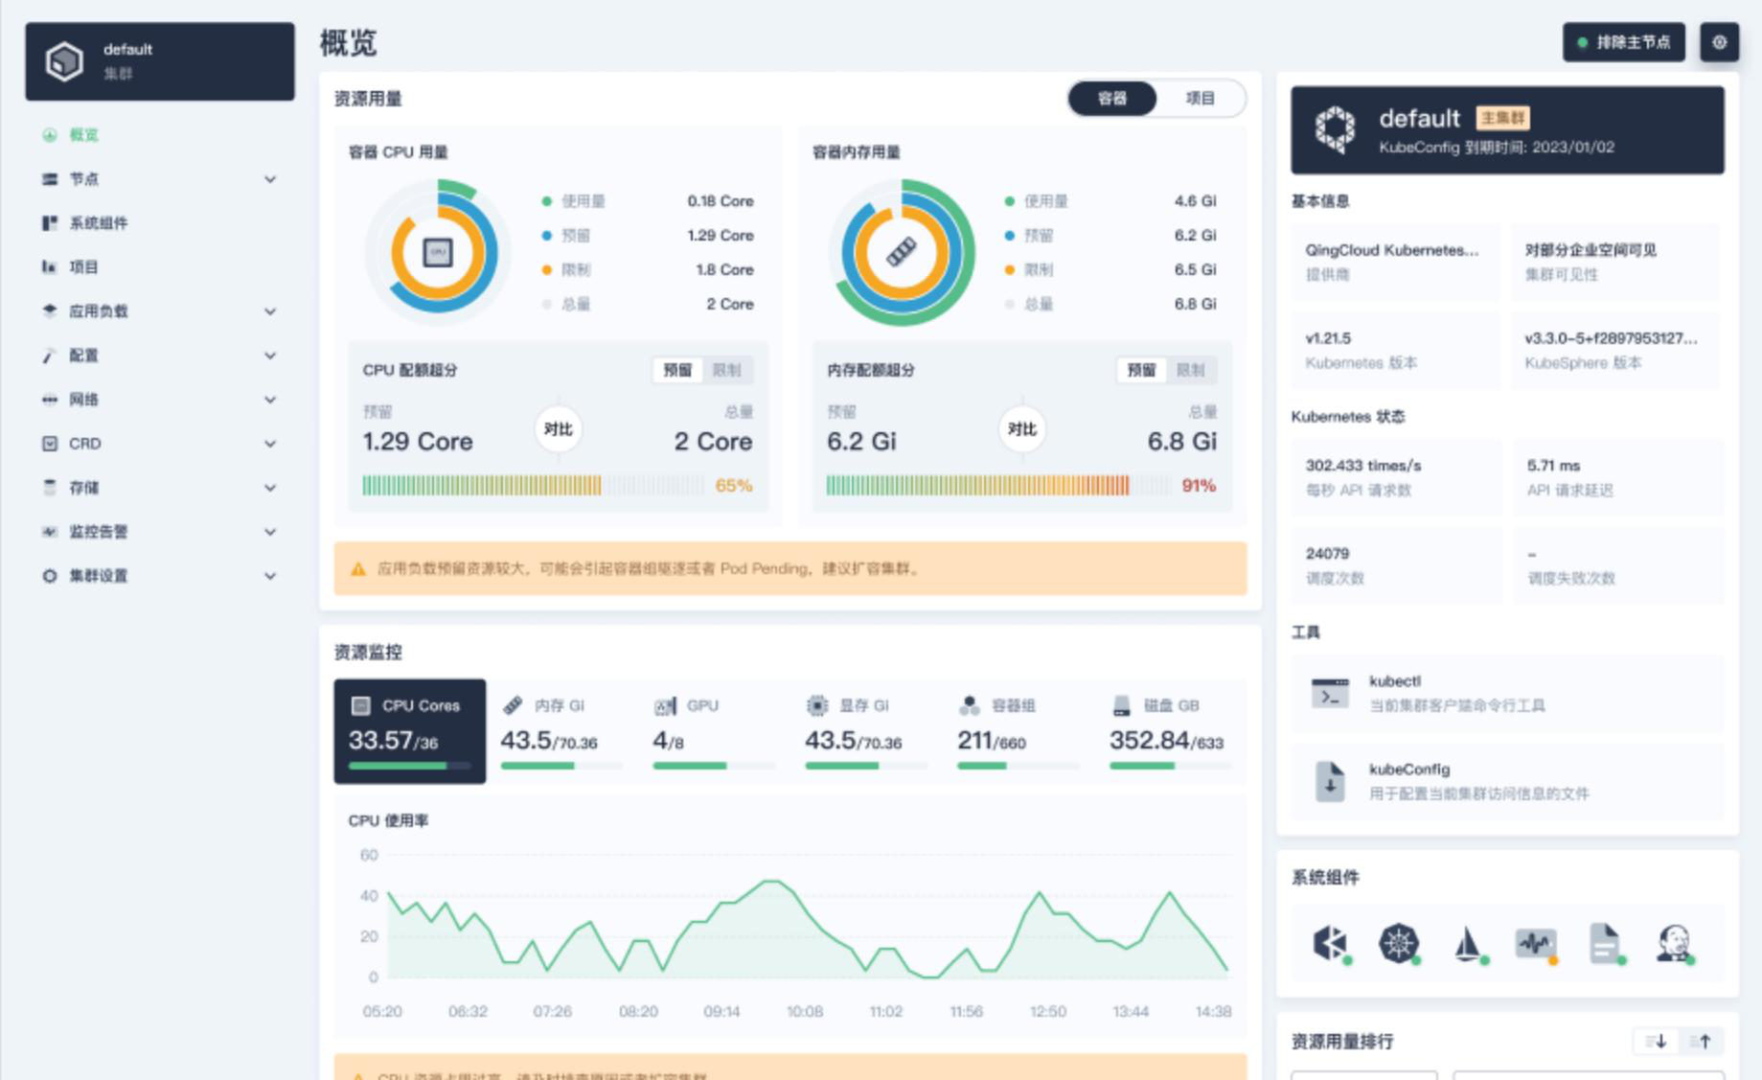
Task: Select the 内存 Gi monitoring tab
Action: (561, 731)
